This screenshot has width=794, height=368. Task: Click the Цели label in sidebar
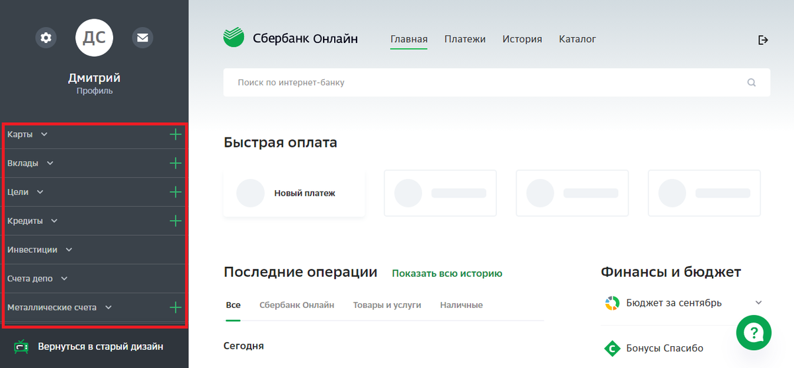pos(18,192)
